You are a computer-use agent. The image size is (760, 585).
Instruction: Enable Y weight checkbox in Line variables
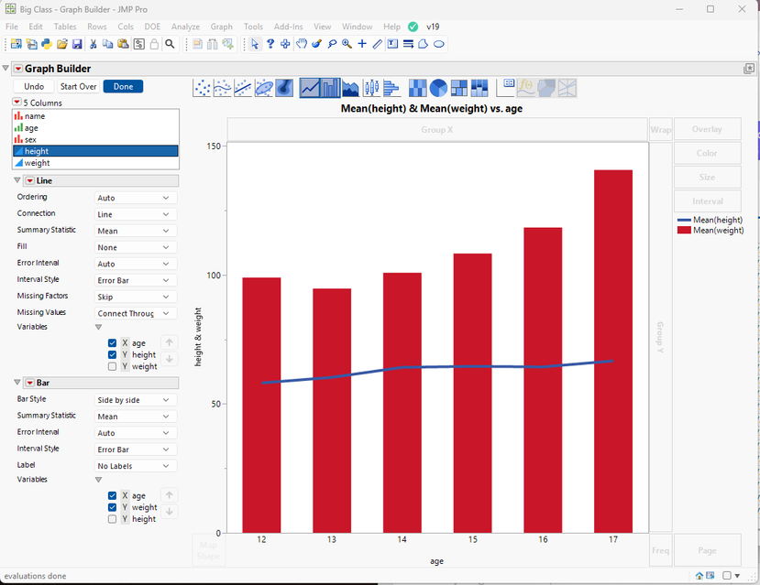click(x=113, y=366)
